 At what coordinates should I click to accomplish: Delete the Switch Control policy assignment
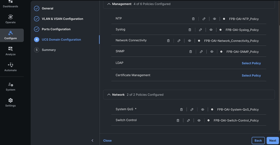178,120
